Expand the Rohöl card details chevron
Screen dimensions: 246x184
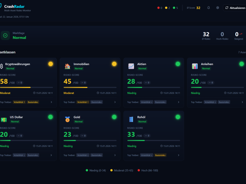179,155
